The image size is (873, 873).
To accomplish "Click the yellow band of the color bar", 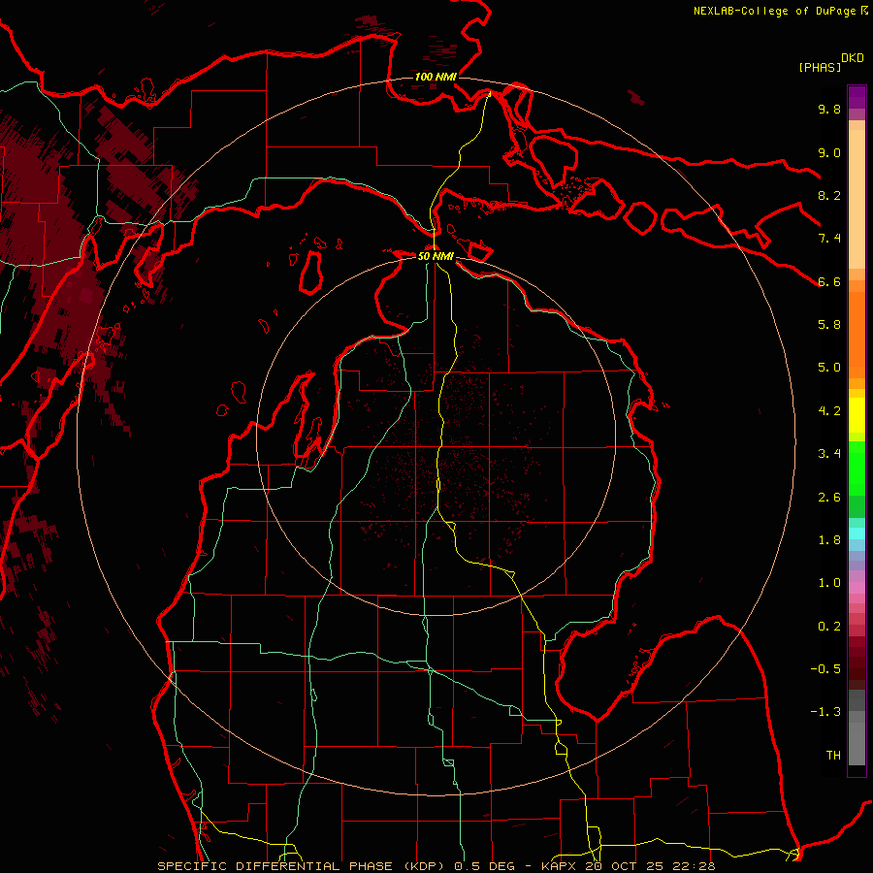I will pyautogui.click(x=857, y=415).
